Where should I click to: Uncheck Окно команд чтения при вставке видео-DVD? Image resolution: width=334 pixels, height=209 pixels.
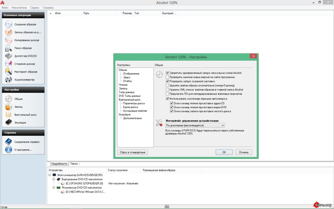click(x=172, y=107)
